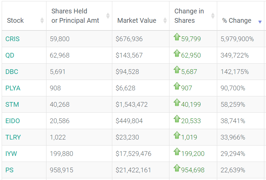Click green up arrow beside 62,950
Image resolution: width=266 pixels, height=180 pixels.
(x=177, y=53)
